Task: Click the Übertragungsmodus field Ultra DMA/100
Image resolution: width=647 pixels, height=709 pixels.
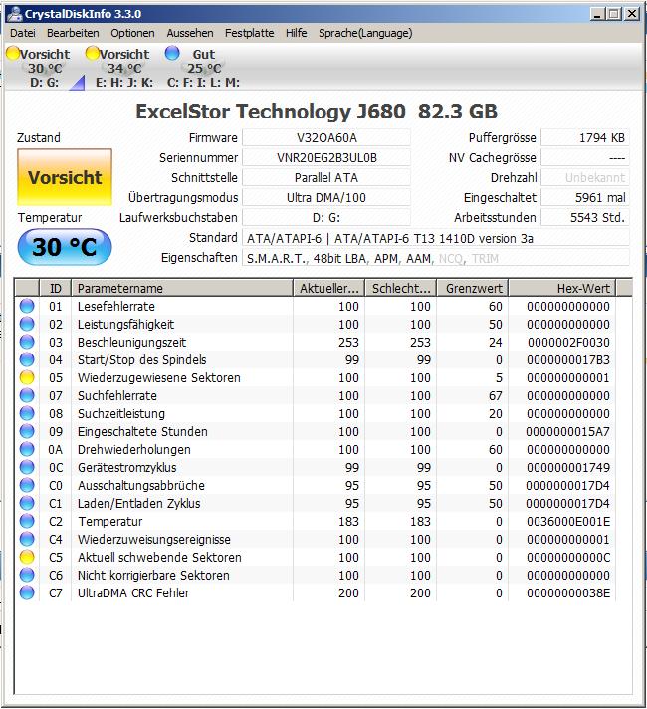Action: (x=326, y=197)
